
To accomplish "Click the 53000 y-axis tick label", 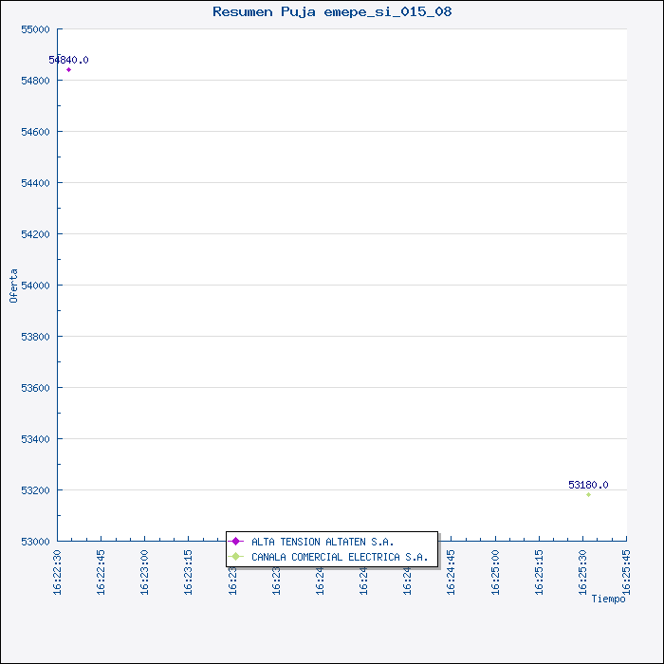I will click(x=34, y=542).
